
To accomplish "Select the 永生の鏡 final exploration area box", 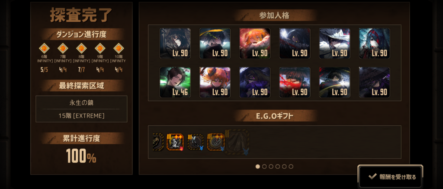I will pos(81,109).
